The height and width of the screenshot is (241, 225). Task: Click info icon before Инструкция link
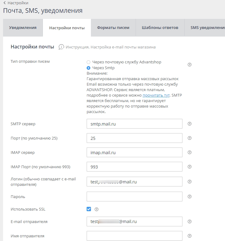pyautogui.click(x=61, y=47)
